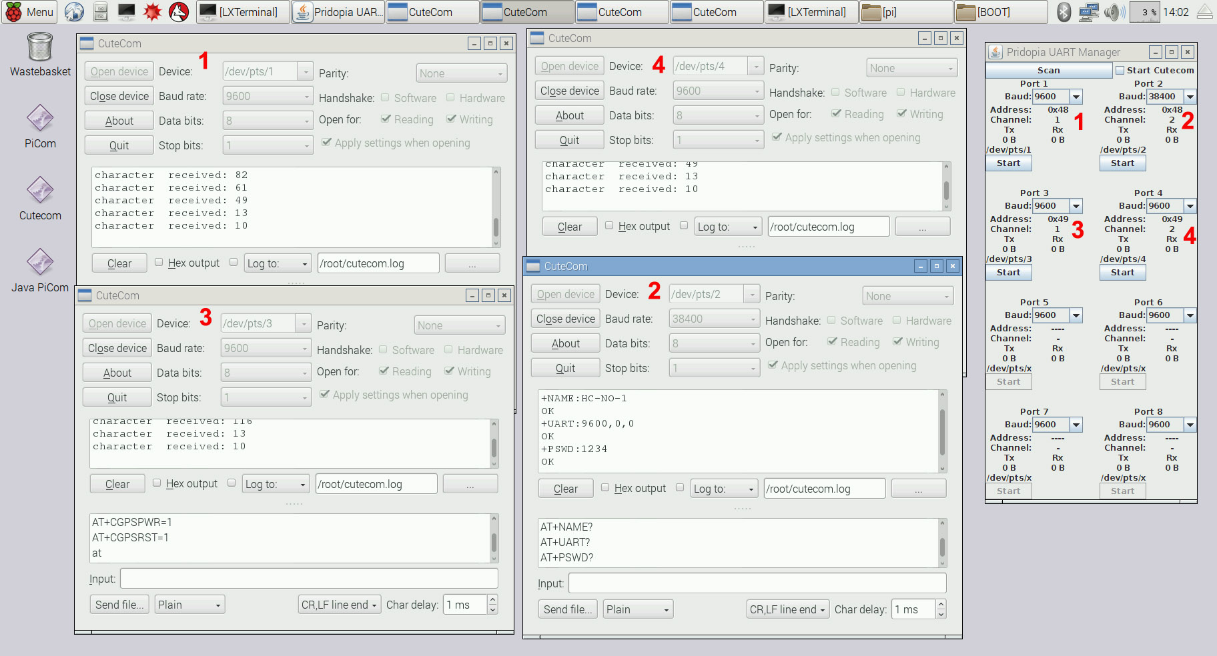Click Close device in /dev/pts/1 CuteCom window

(x=119, y=96)
